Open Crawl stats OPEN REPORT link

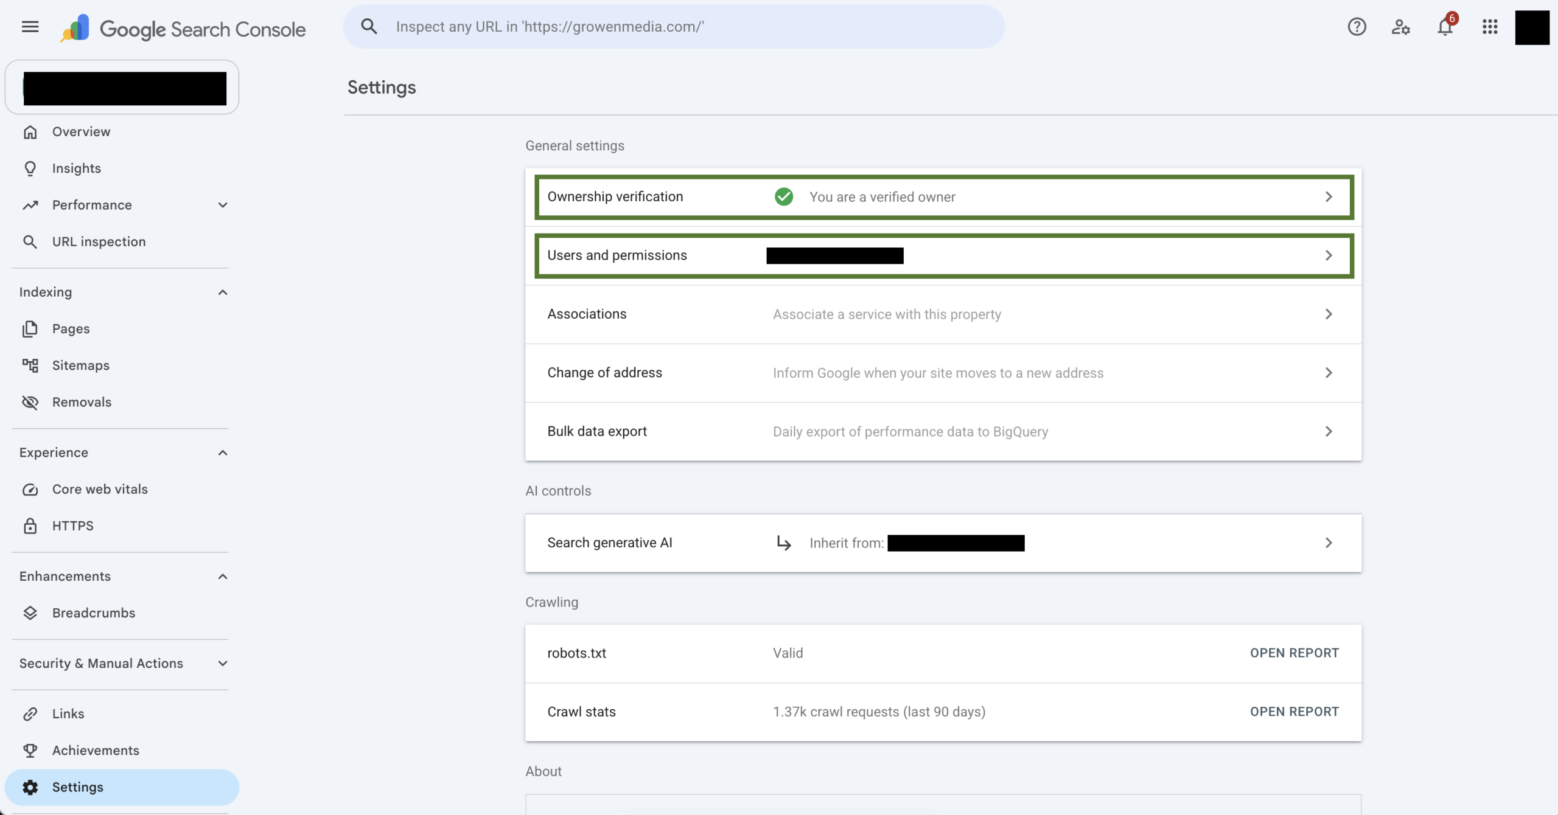pos(1294,712)
